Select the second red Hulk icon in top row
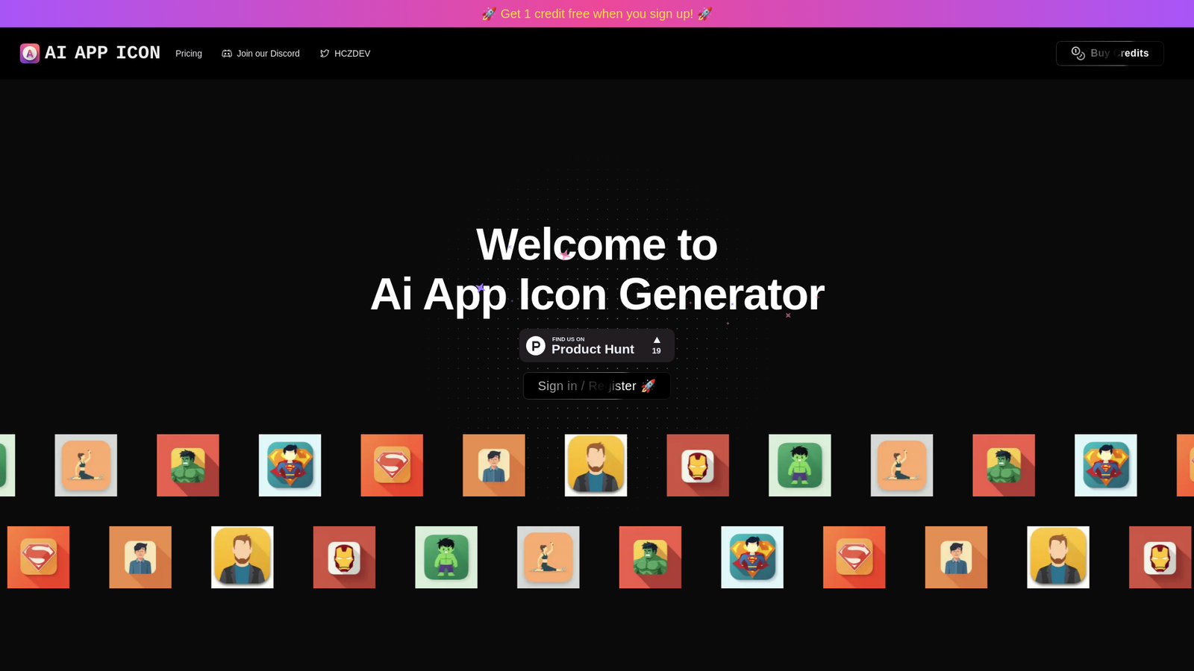Screen dimensions: 1194x671 [1004, 465]
